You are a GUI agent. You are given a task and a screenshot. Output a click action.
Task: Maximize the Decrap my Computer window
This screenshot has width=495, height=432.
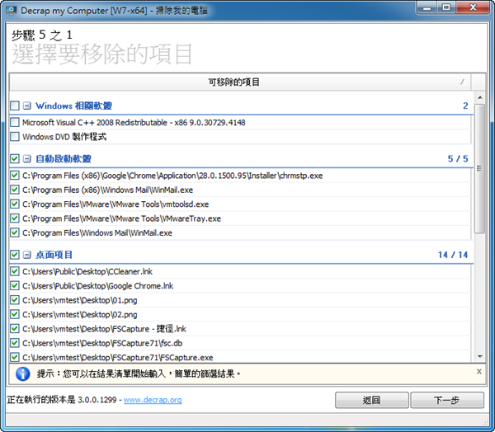pyautogui.click(x=446, y=7)
